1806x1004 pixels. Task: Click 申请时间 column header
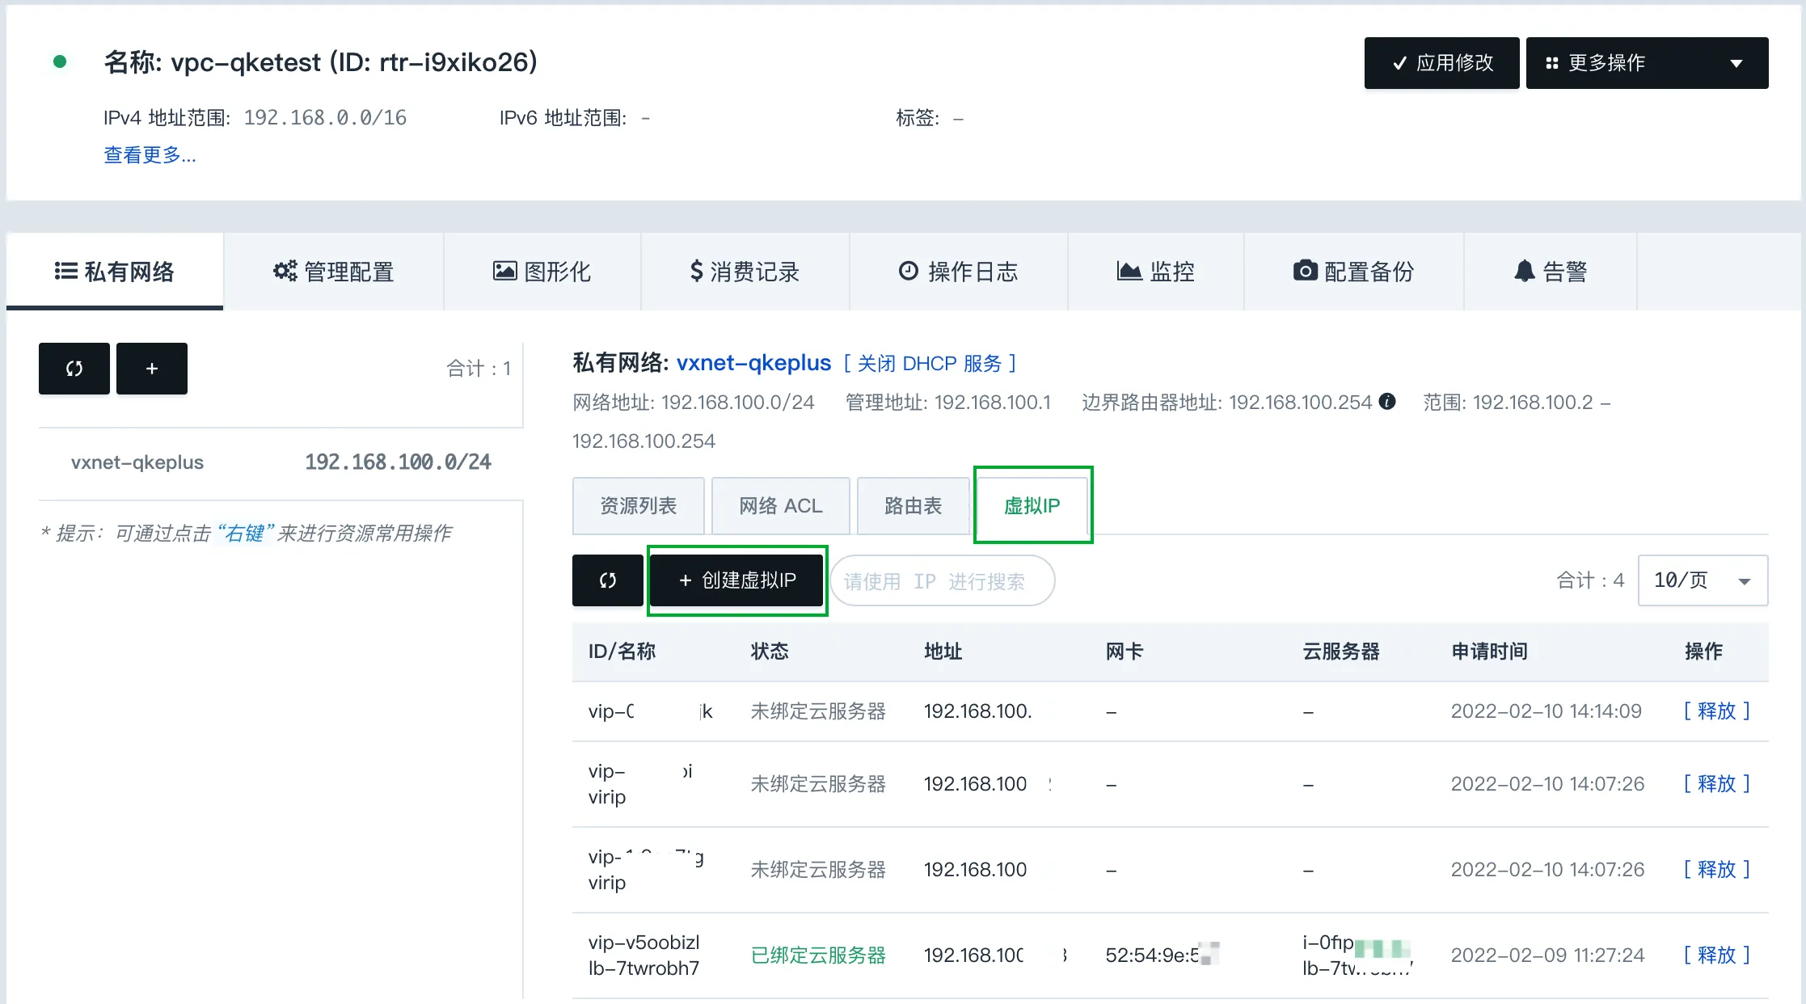pos(1489,652)
